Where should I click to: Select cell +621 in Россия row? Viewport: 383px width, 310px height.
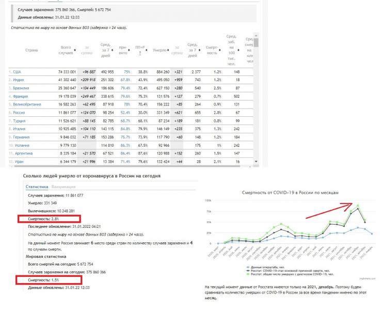(x=178, y=113)
